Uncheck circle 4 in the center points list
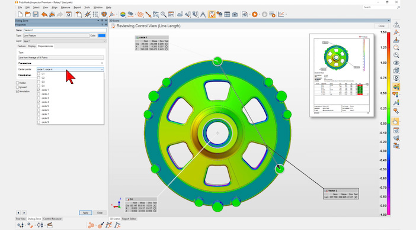 point(39,102)
